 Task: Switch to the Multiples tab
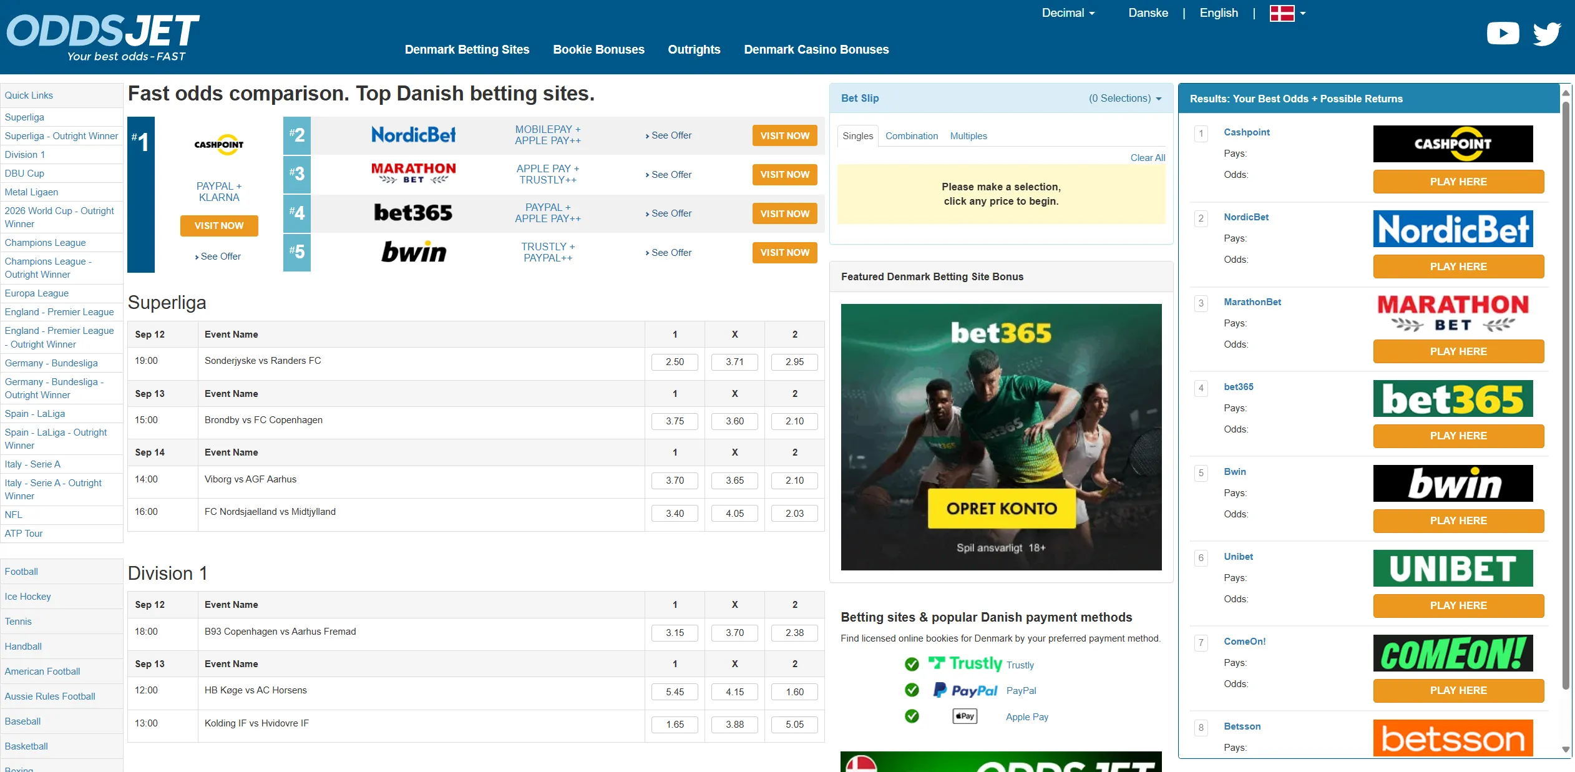coord(968,136)
